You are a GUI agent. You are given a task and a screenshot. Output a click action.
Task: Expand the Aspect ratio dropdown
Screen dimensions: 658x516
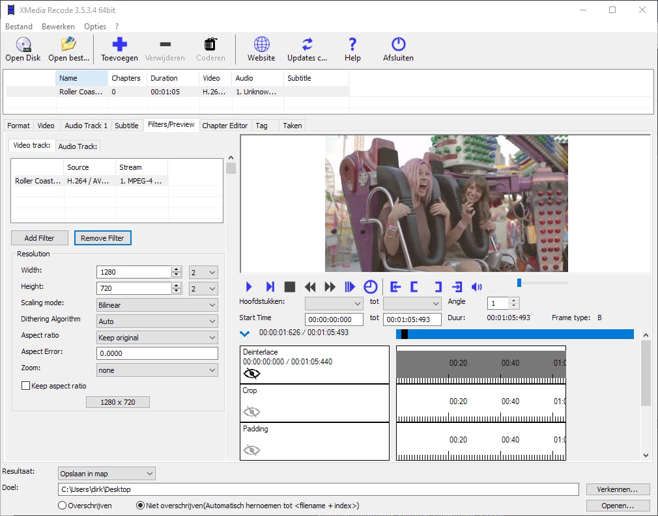click(x=156, y=338)
